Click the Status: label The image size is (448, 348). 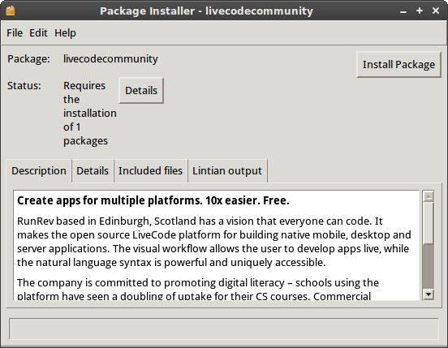coord(24,86)
